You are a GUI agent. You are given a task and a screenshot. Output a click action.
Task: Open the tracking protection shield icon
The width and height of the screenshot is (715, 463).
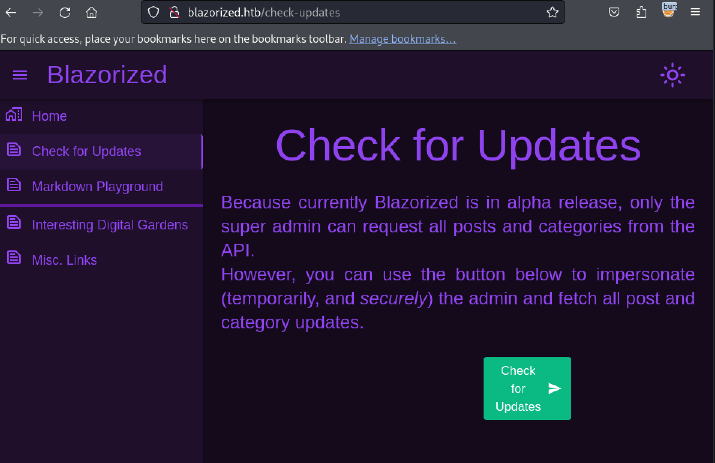click(153, 12)
